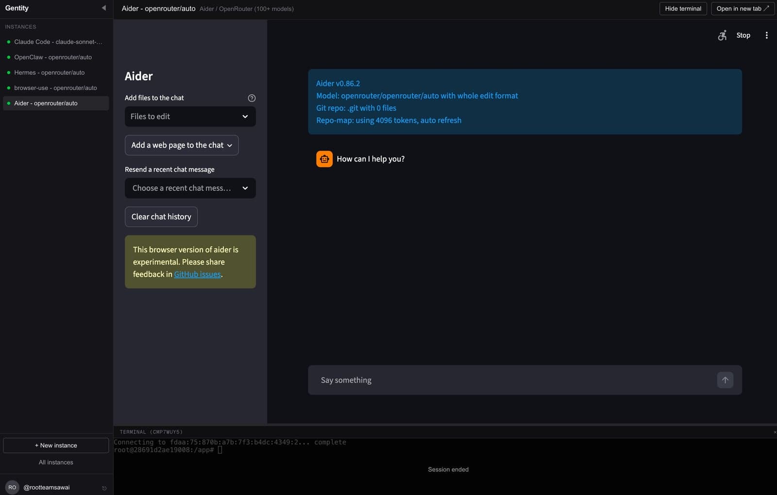Image resolution: width=777 pixels, height=495 pixels.
Task: Click the orange robot assistant avatar
Action: click(x=324, y=159)
